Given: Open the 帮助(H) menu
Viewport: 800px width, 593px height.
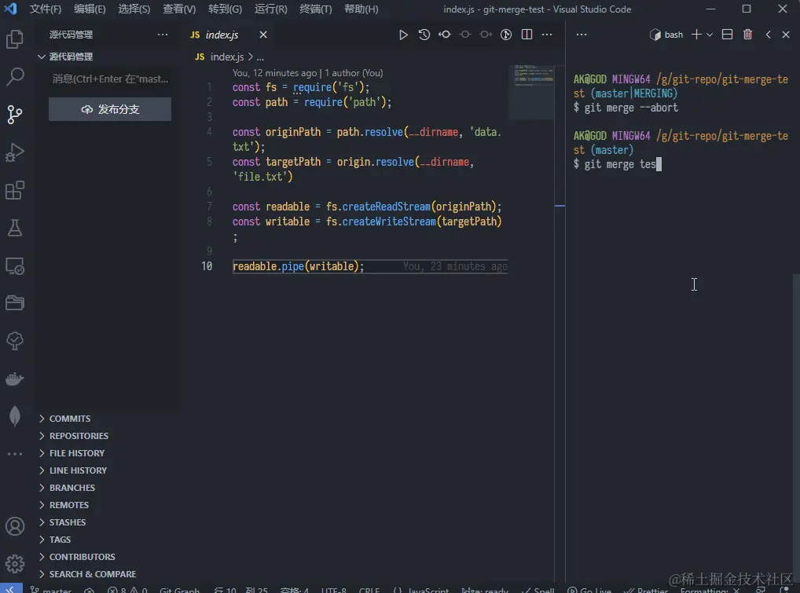Looking at the screenshot, I should coord(361,9).
